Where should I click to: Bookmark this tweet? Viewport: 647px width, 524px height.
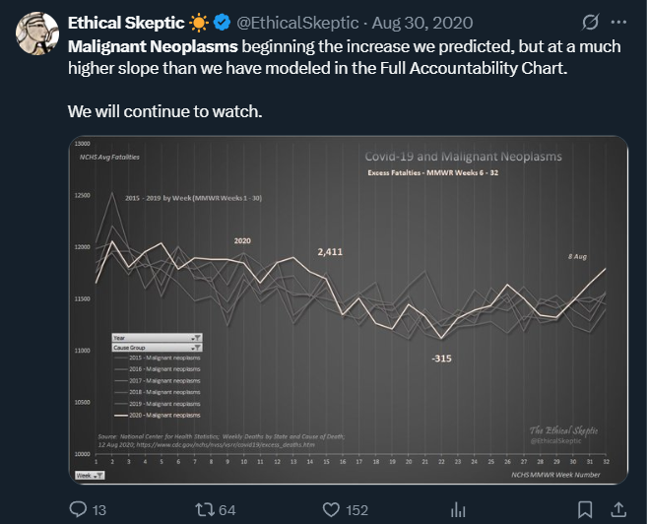point(585,508)
